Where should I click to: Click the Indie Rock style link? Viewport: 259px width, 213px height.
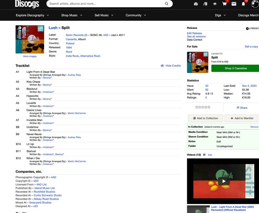(72, 56)
